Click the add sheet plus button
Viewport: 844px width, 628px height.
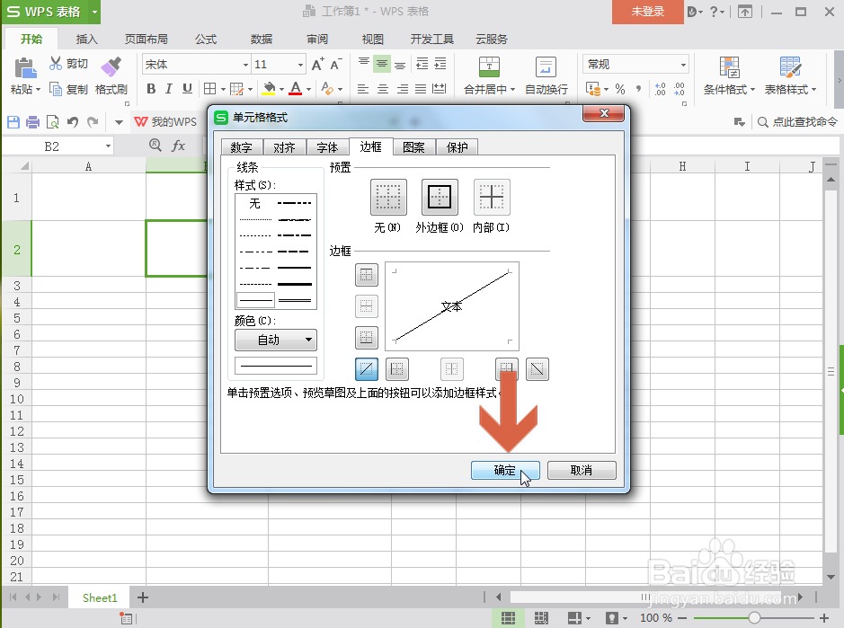pyautogui.click(x=143, y=597)
